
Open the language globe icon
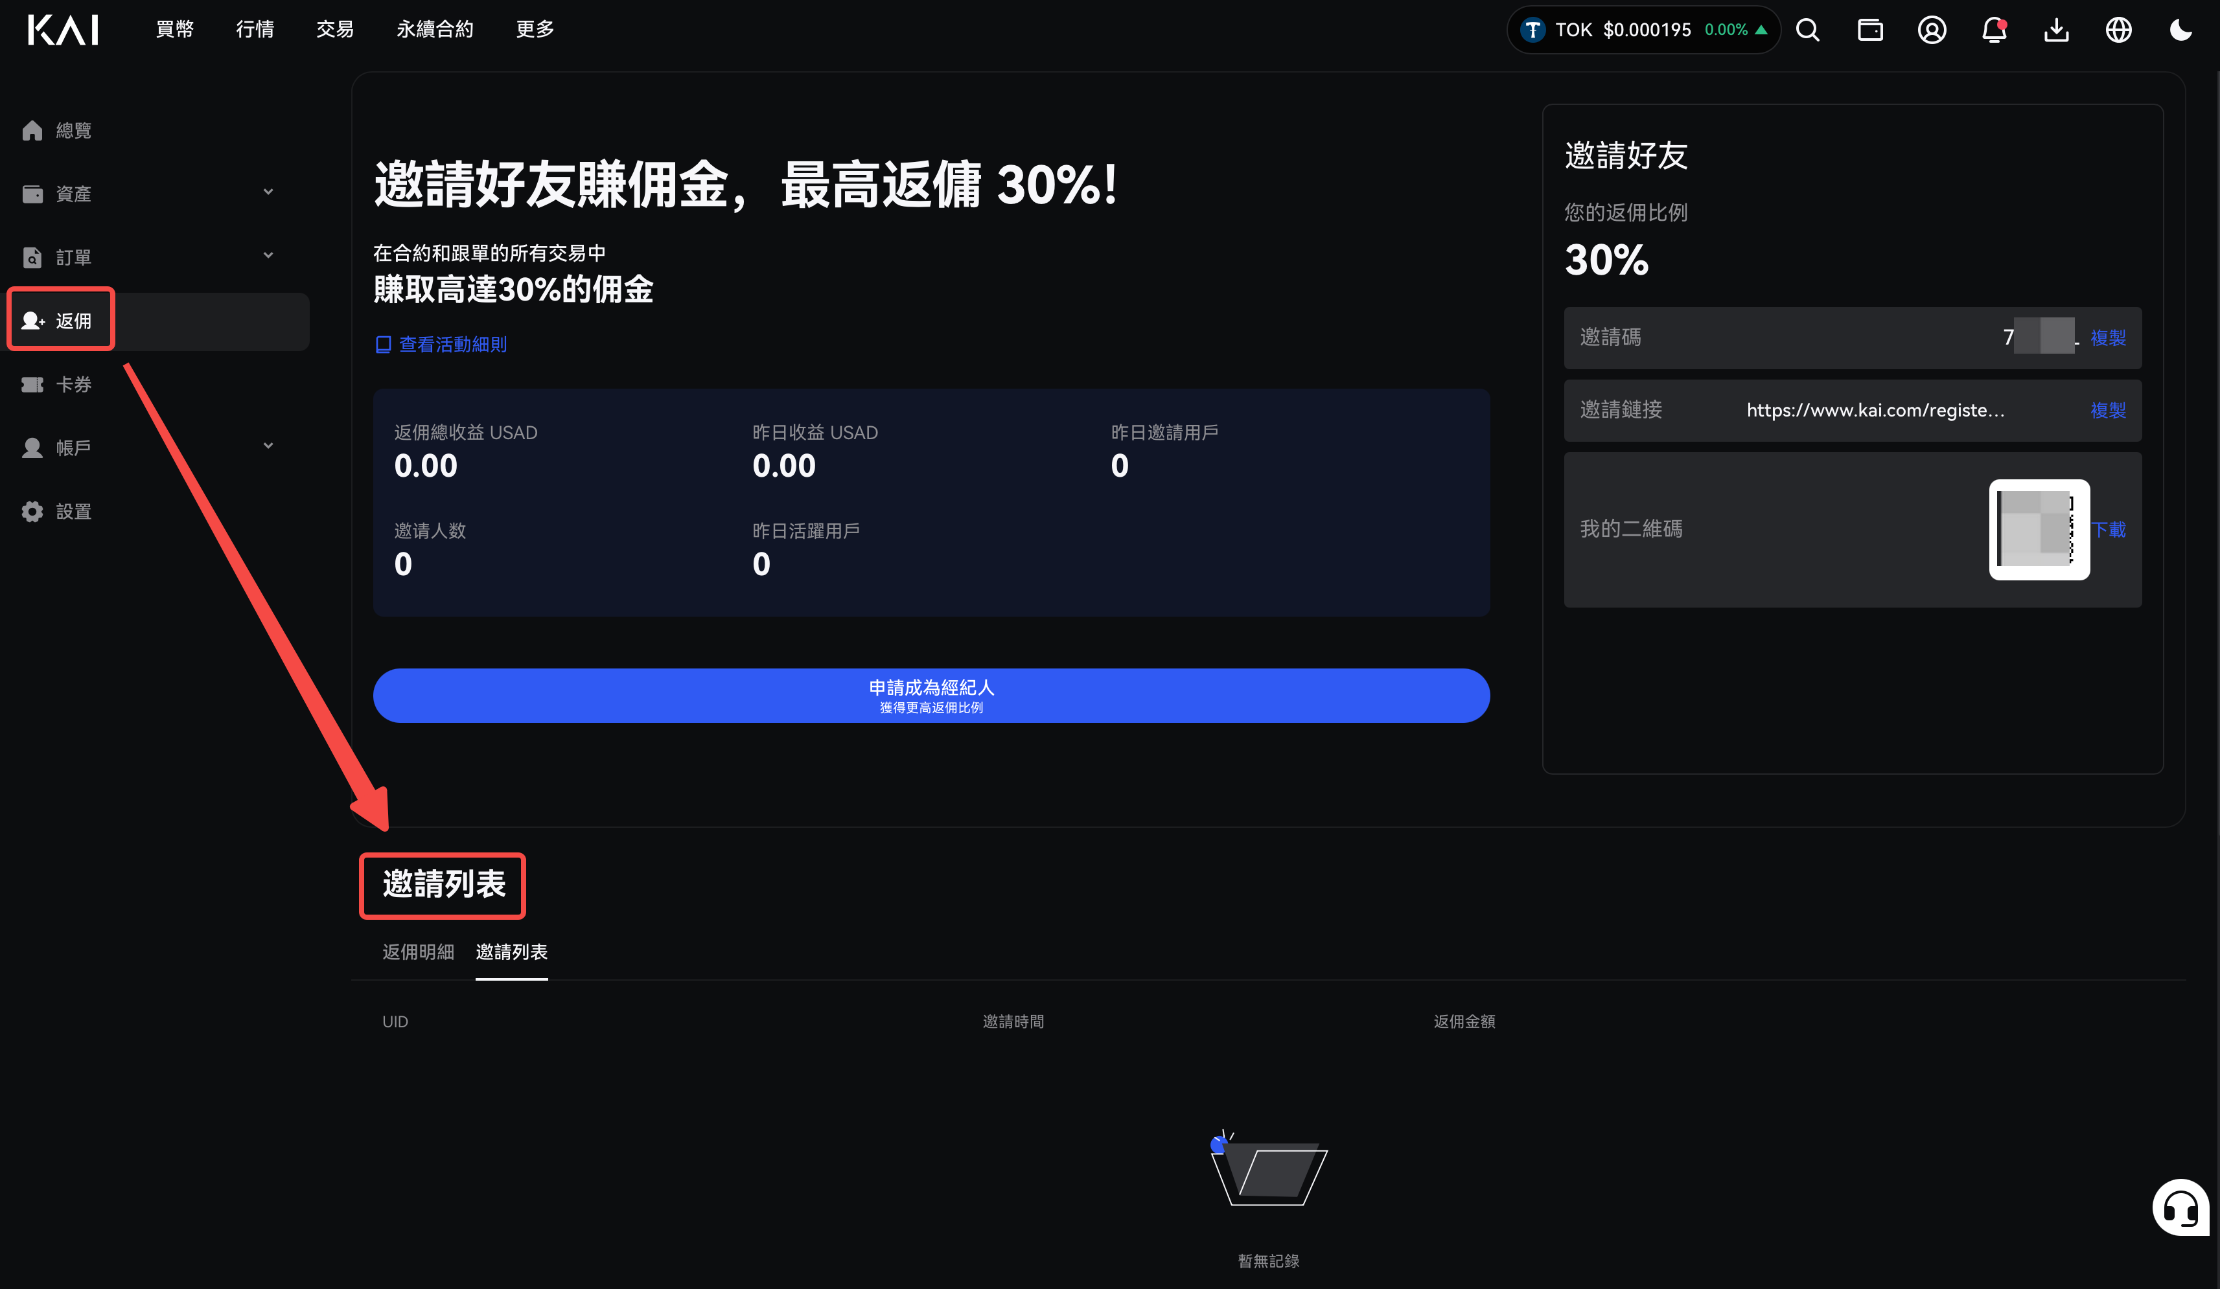[x=2119, y=30]
